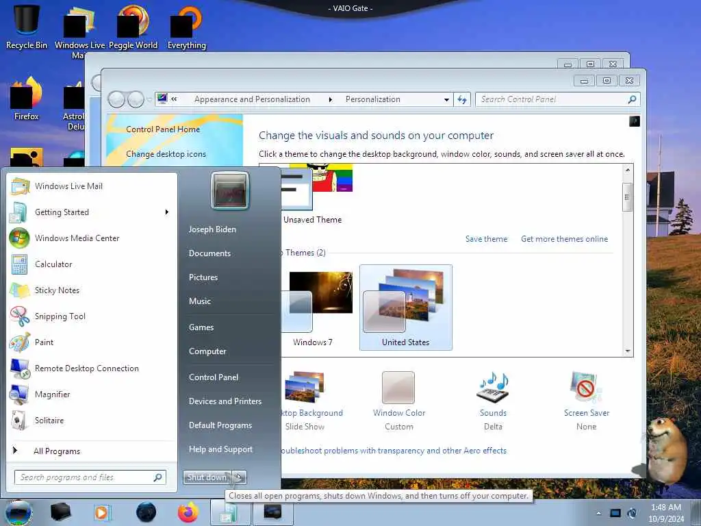
Task: Show hidden tray icons arrow
Action: click(x=598, y=513)
